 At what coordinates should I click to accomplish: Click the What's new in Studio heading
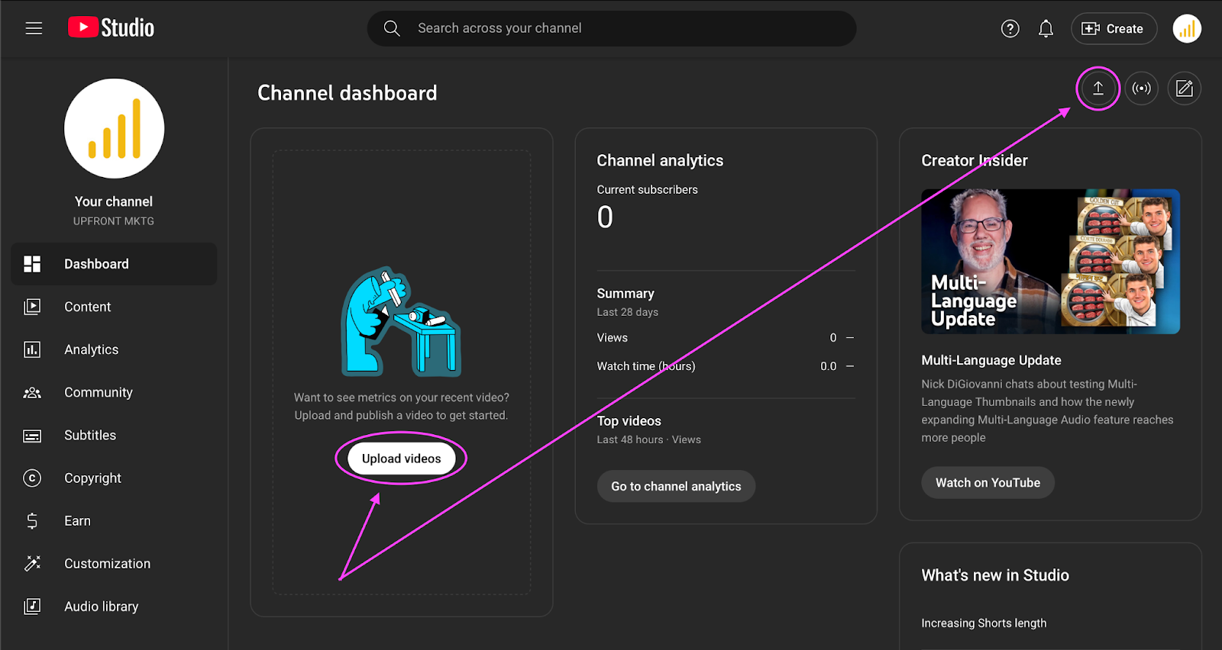pos(995,575)
